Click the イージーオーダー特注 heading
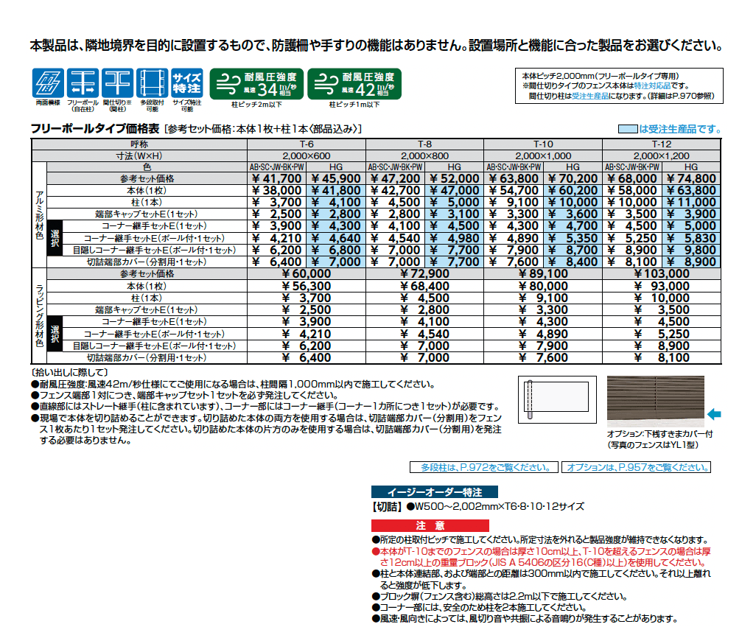This screenshot has width=756, height=641. tap(435, 492)
